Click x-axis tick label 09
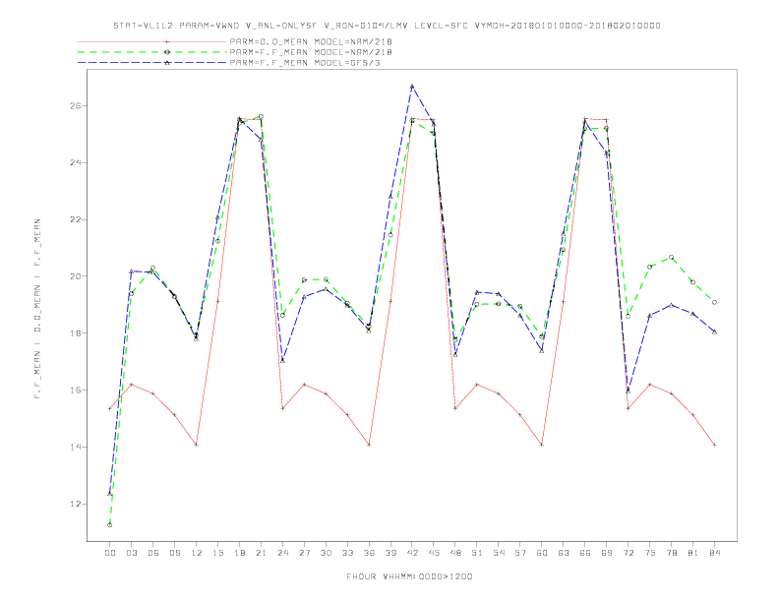779x602 pixels. (x=174, y=553)
